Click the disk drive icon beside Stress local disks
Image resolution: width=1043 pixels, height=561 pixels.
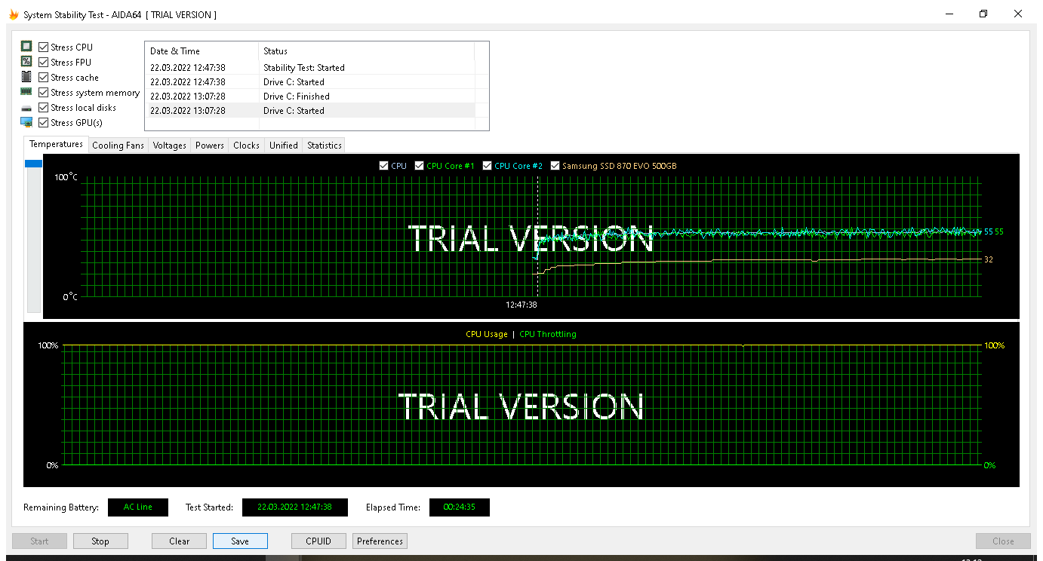(x=26, y=108)
